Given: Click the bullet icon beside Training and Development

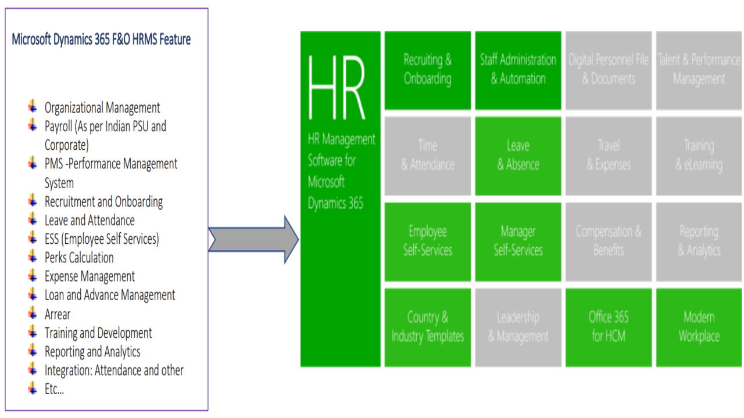Looking at the screenshot, I should (x=33, y=332).
